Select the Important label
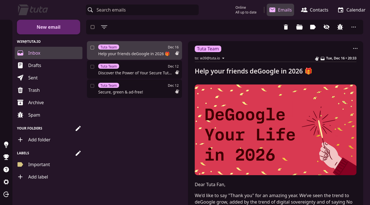The image size is (370, 205). [49, 164]
